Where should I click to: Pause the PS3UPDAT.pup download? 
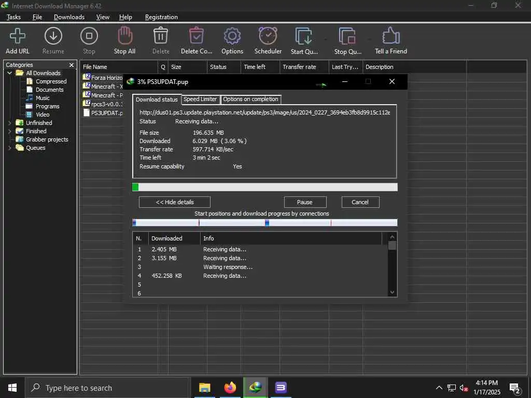[x=305, y=202]
